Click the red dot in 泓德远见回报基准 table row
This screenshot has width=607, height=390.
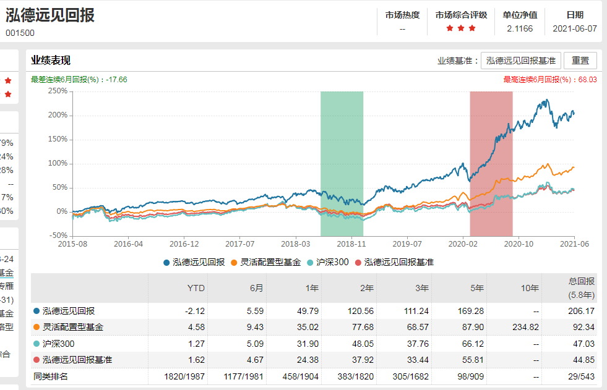[x=37, y=359]
